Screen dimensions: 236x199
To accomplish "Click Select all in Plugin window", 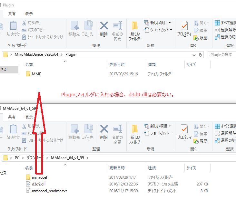I will click(x=225, y=23).
